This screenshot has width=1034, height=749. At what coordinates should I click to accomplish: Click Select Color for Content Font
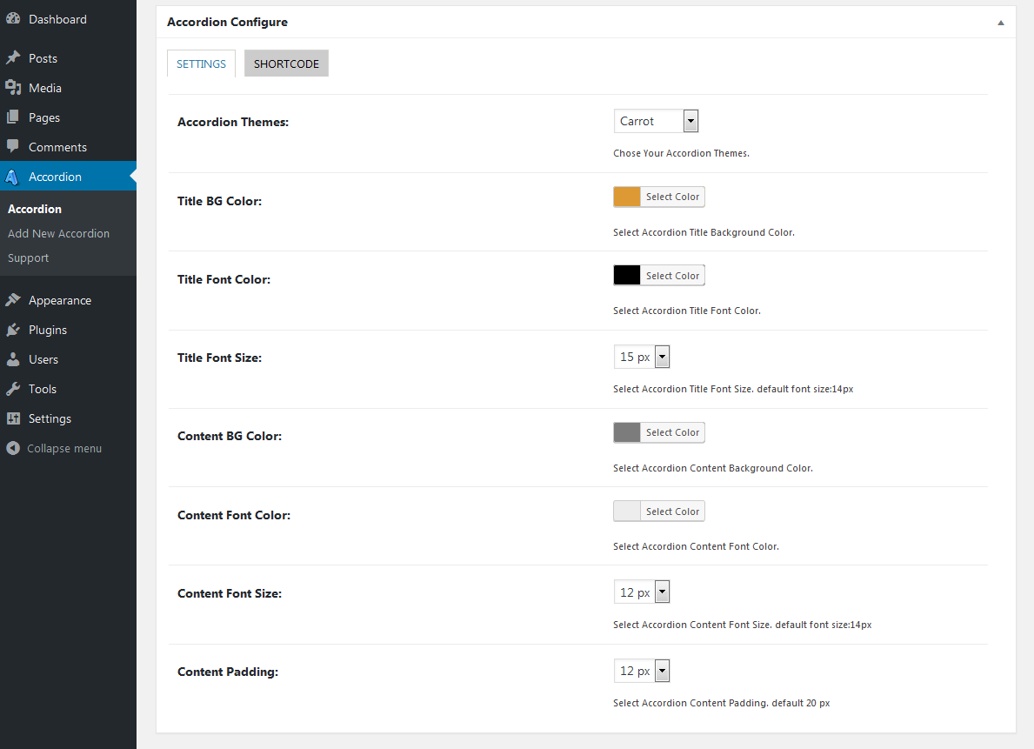click(672, 511)
